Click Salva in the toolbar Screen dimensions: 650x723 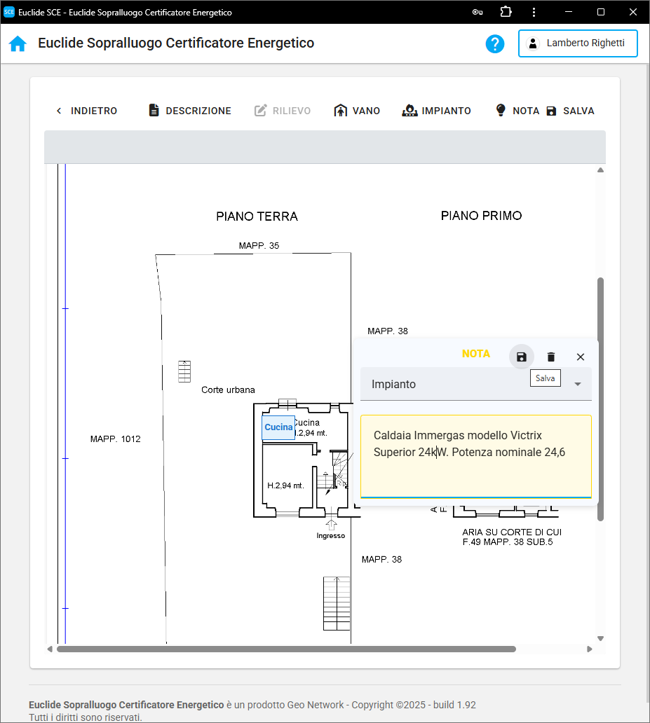tap(570, 111)
